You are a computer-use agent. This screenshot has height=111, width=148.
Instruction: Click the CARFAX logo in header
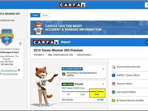(72, 5)
